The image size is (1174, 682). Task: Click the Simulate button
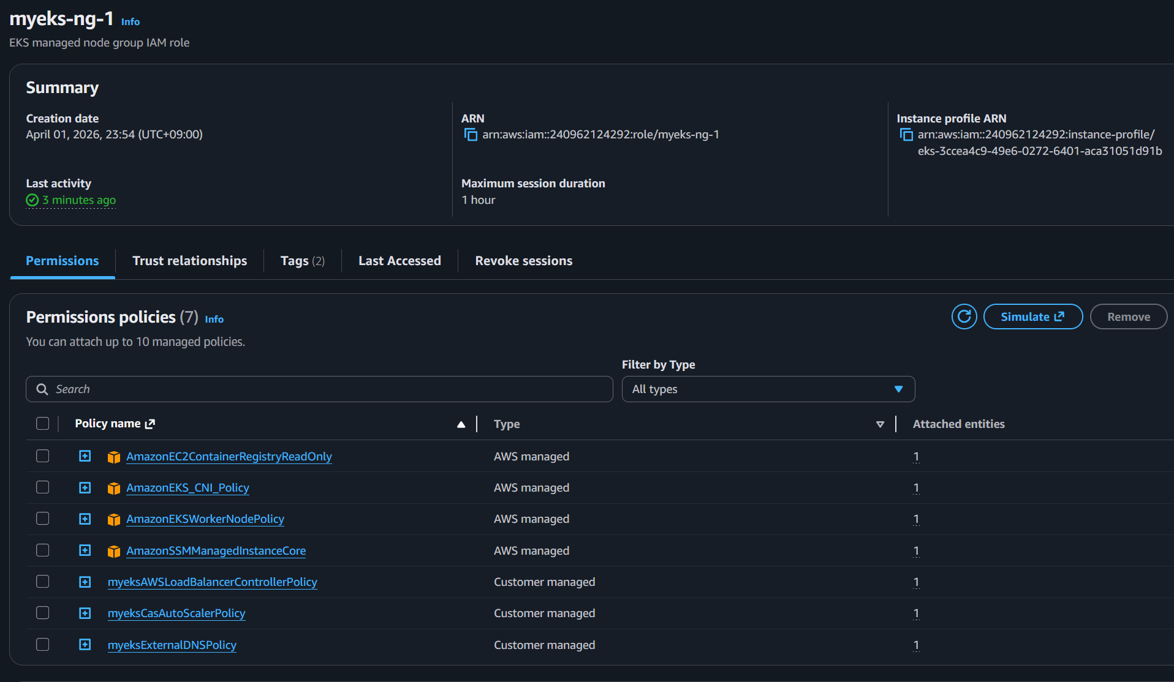pos(1032,317)
